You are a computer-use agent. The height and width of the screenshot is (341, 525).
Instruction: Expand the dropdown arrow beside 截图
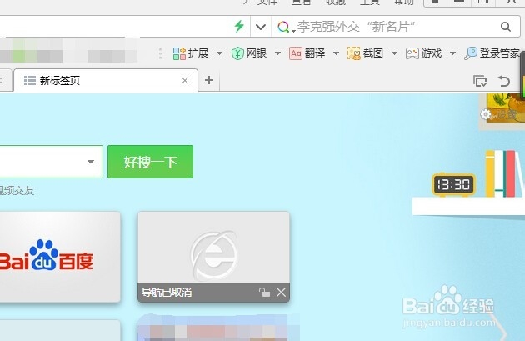[394, 53]
